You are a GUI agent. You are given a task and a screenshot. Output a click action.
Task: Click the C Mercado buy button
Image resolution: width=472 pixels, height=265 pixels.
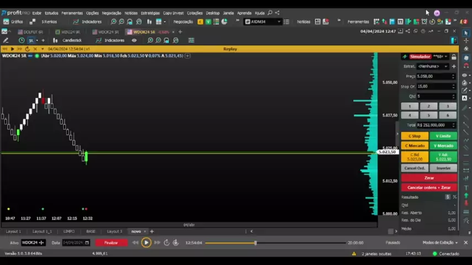point(415,146)
